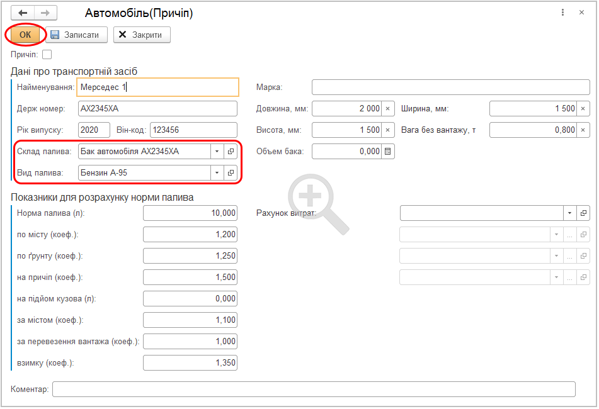Click the Объем бака field
Screen dimensions: 599x409
(x=347, y=152)
